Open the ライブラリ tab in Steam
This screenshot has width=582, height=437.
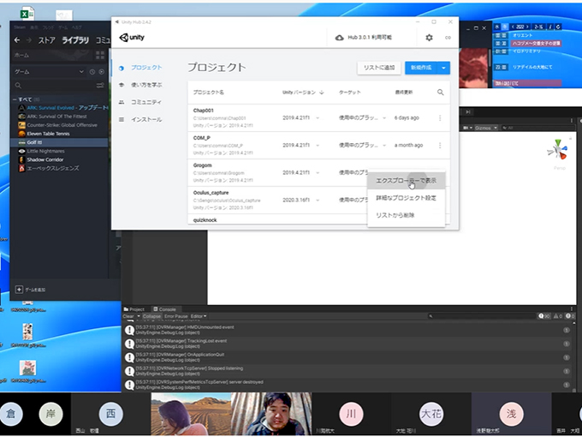point(75,40)
